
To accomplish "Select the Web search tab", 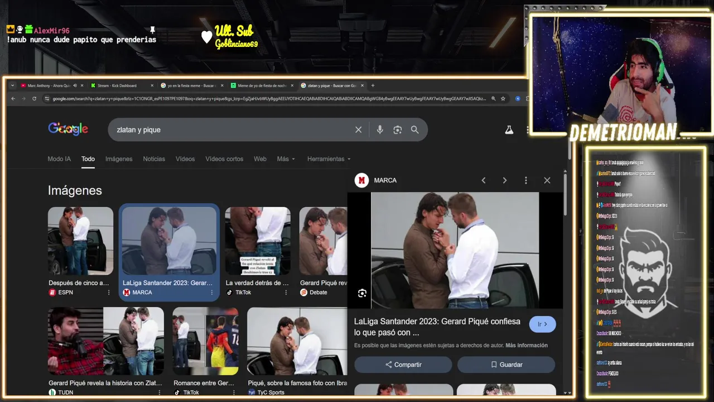I will click(x=260, y=159).
